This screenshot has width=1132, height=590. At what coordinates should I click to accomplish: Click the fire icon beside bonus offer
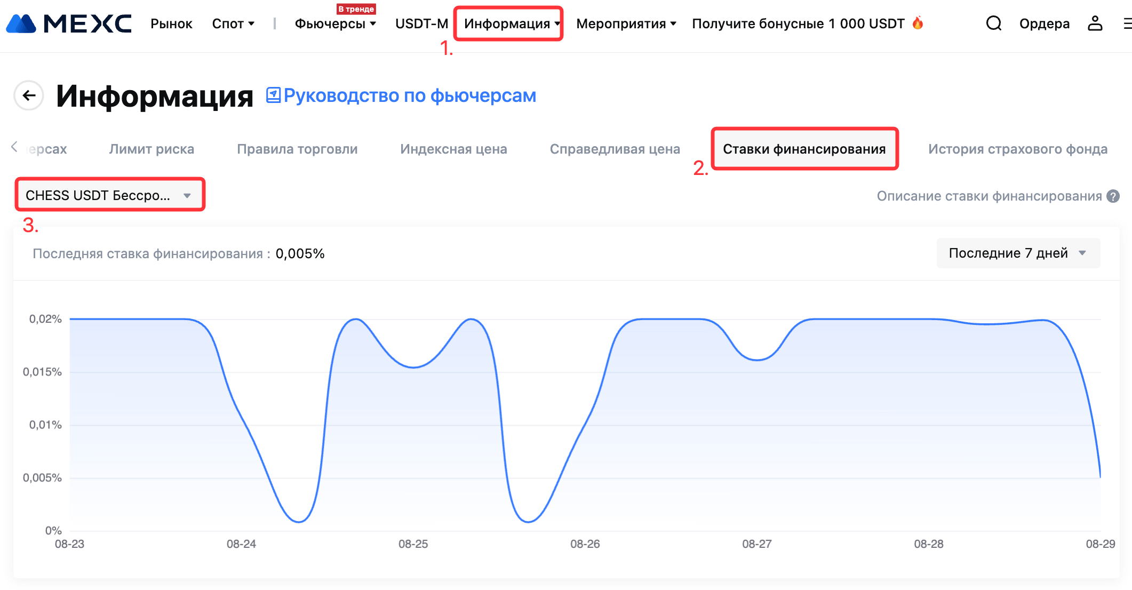coord(918,23)
